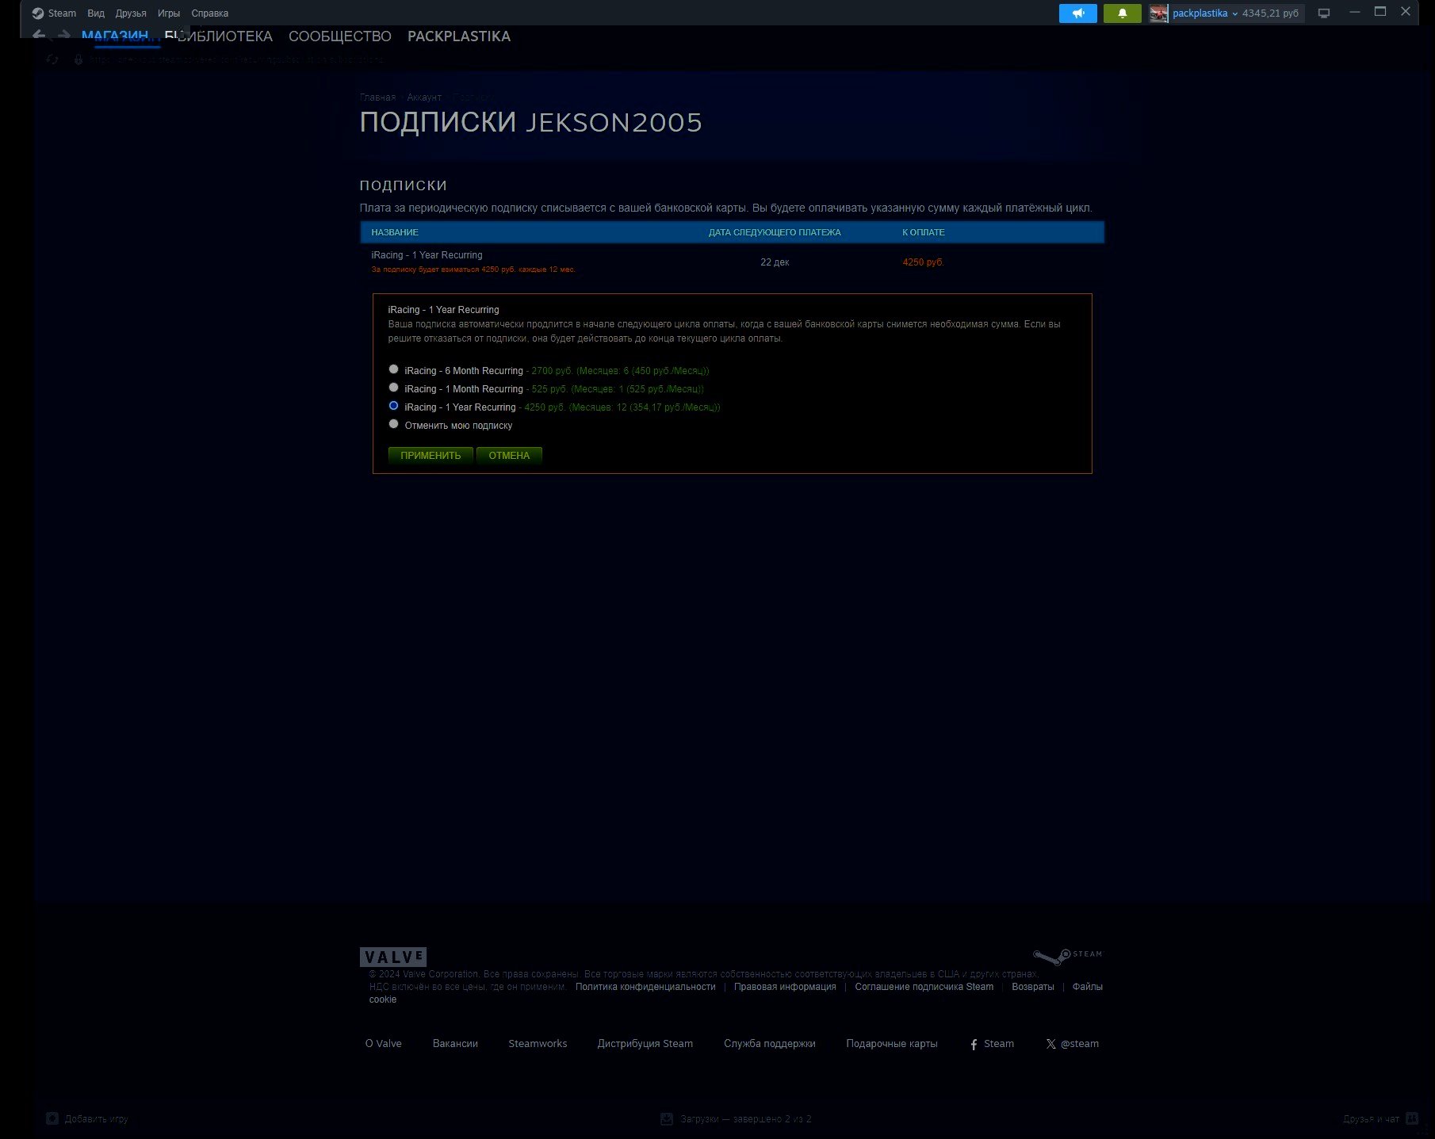This screenshot has height=1139, width=1435.
Task: Open notifications via the green bell icon
Action: click(x=1122, y=13)
